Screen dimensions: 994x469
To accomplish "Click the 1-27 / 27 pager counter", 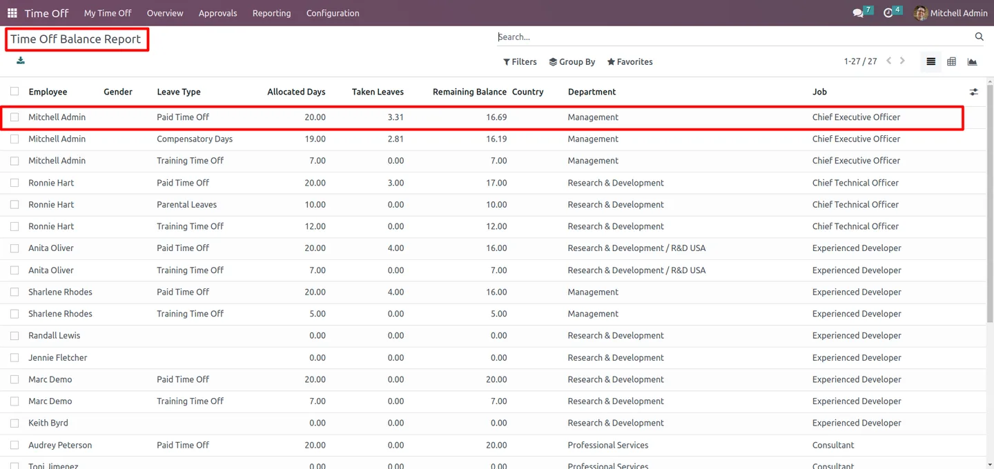I will [x=860, y=61].
